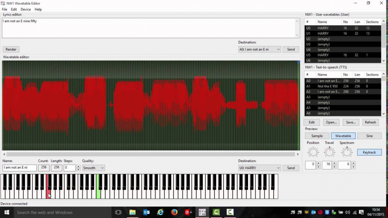Open the Quality dropdown set to Smooth

click(x=93, y=168)
